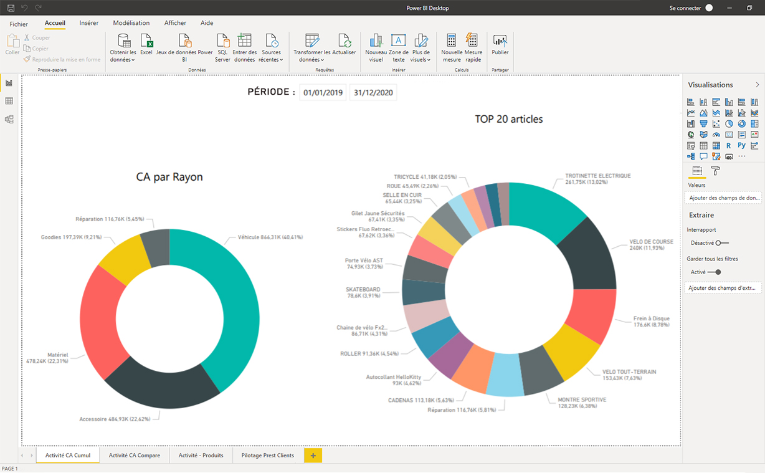Collapse the Visualisations pane chevron
Image resolution: width=765 pixels, height=473 pixels.
[x=757, y=85]
